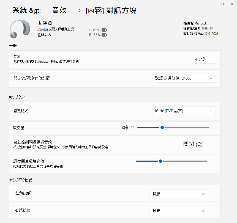Click the 助聽器 device name
Image resolution: width=237 pixels, height=223 pixels.
[45, 23]
